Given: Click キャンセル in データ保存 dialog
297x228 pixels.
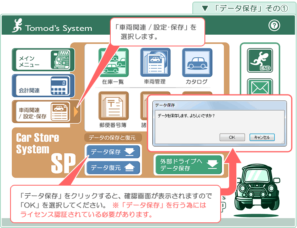Looking at the screenshot, I should pos(262,137).
